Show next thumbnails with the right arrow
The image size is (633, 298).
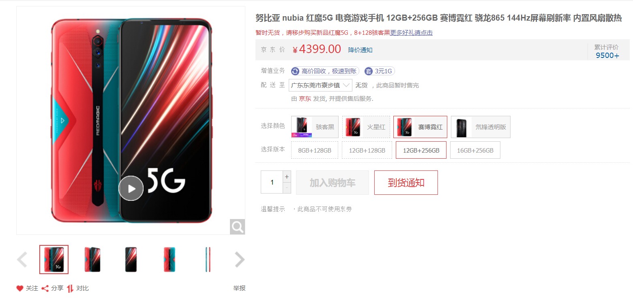click(x=240, y=260)
